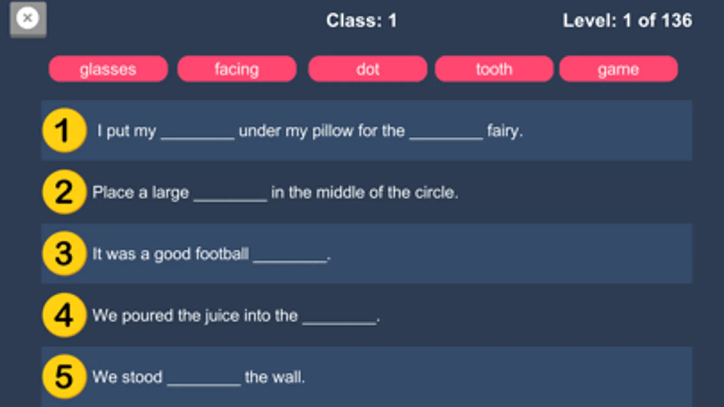Image resolution: width=724 pixels, height=407 pixels.
Task: Click the 'Class: 1' heading
Action: coord(361,20)
